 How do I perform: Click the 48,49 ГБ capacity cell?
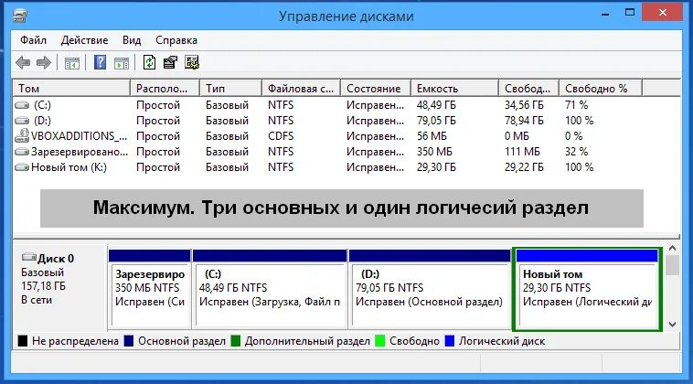[x=436, y=105]
